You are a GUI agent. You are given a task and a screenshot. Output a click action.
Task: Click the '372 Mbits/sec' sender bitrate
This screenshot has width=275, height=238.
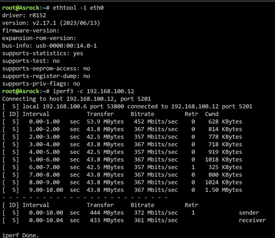click(156, 213)
